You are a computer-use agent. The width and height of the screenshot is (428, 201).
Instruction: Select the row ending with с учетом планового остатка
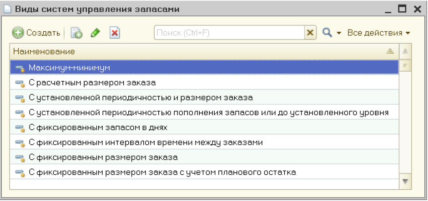[162, 172]
